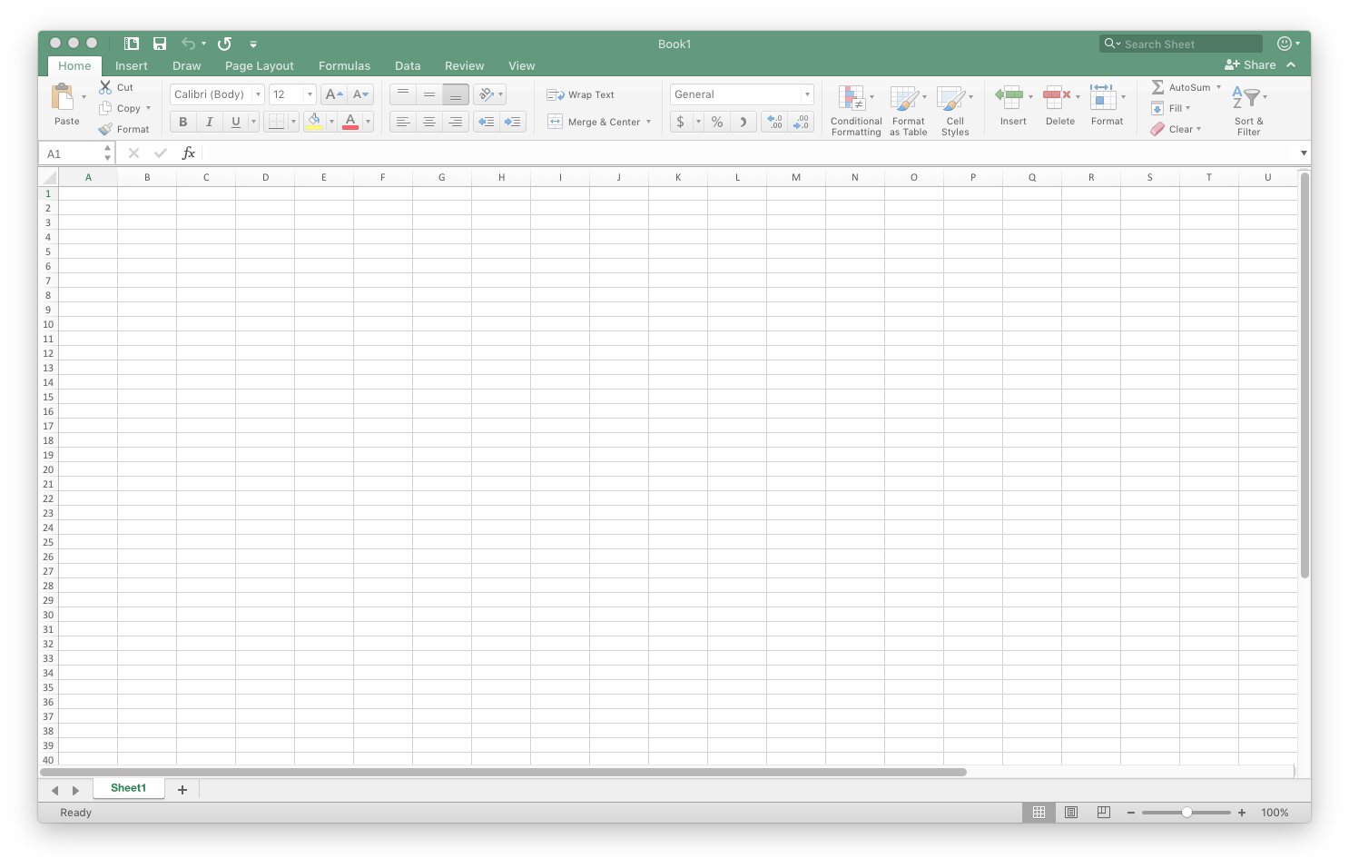Click the decrease indent icon
Image resolution: width=1349 pixels, height=868 pixels.
[487, 122]
